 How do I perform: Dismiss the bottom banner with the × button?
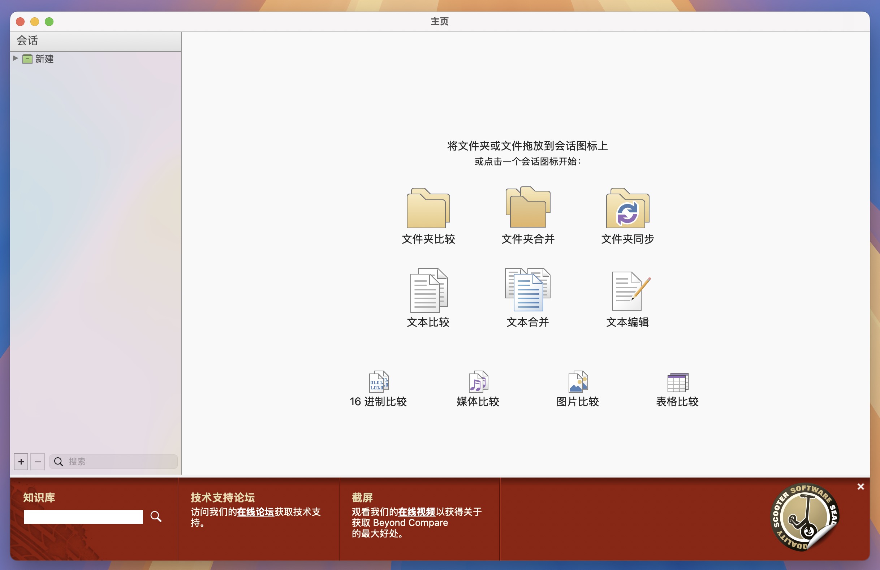pyautogui.click(x=861, y=487)
